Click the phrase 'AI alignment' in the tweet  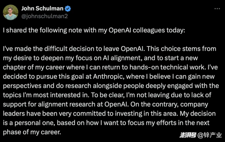pos(122,58)
